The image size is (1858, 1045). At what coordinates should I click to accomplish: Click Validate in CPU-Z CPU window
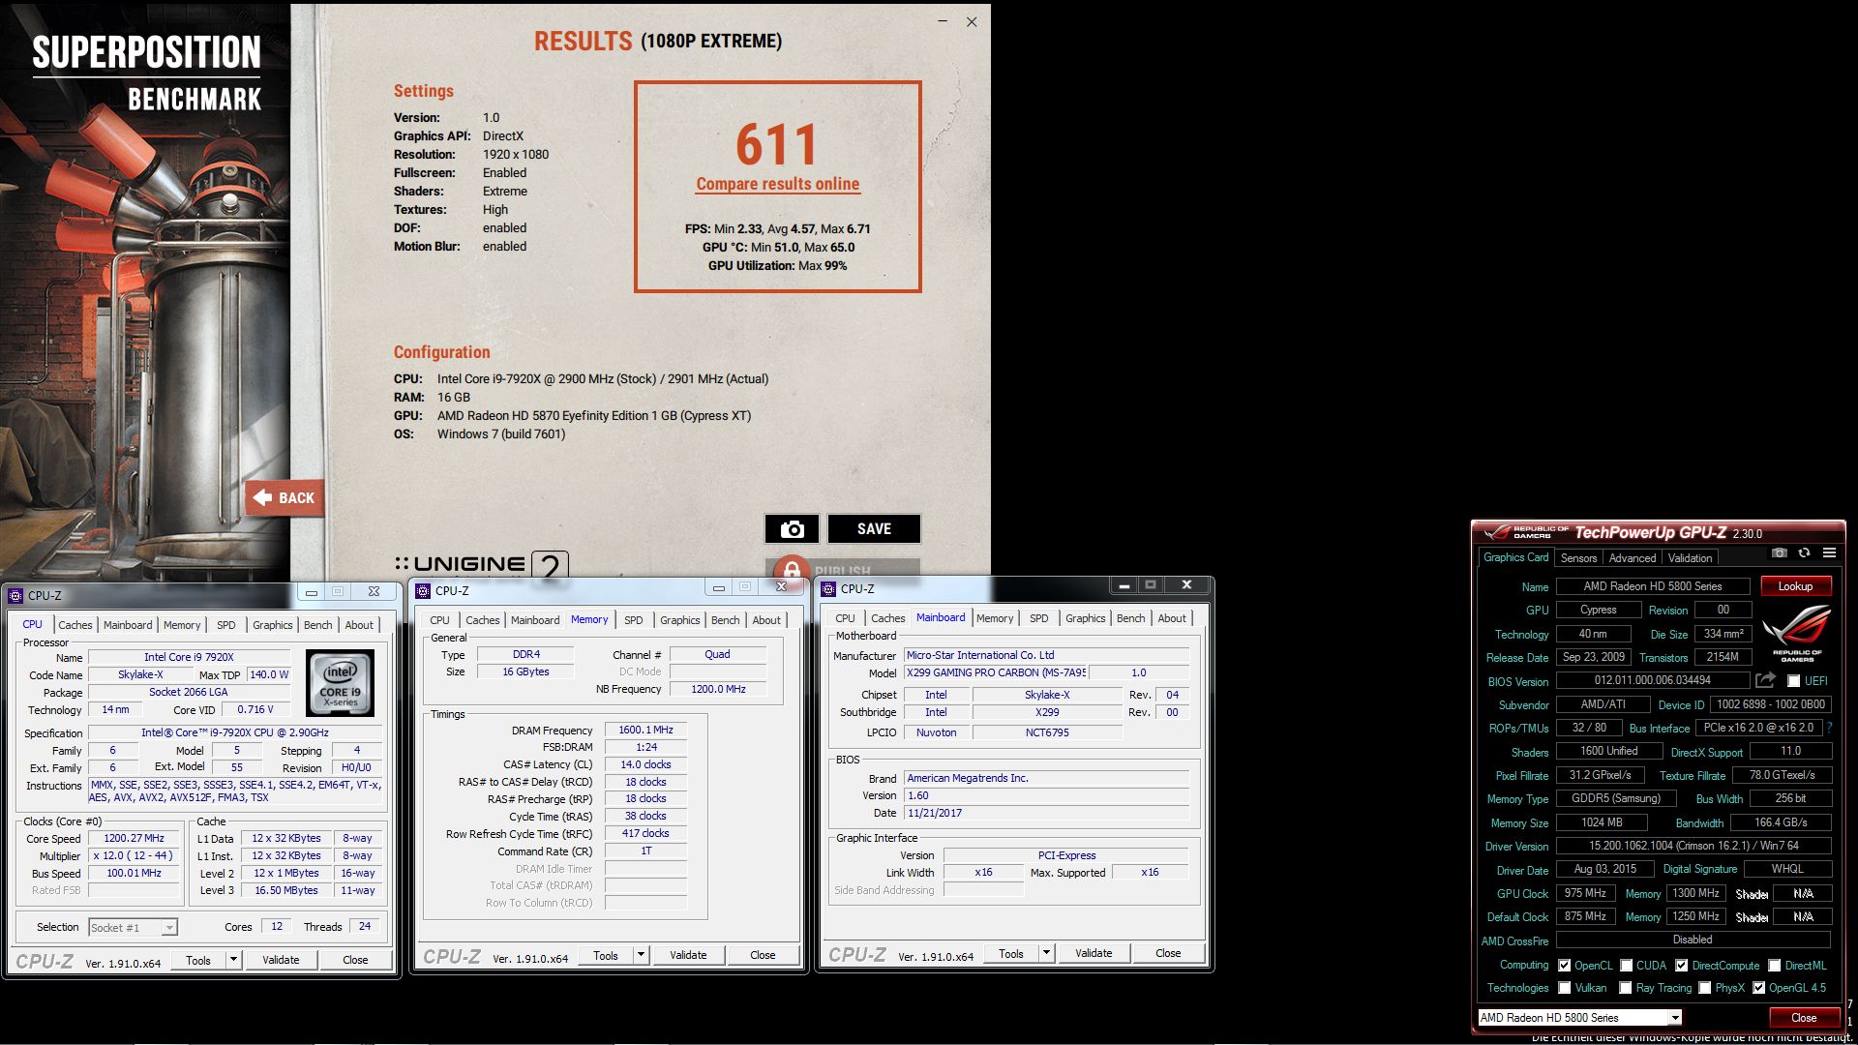coord(281,960)
